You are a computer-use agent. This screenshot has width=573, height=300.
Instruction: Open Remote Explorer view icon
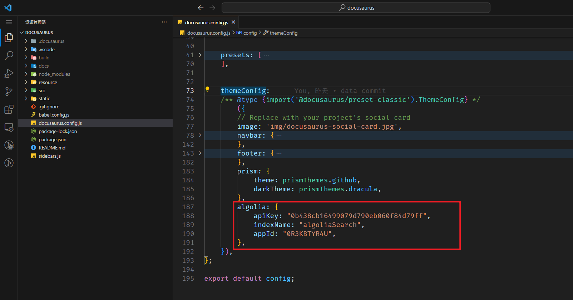tap(9, 127)
